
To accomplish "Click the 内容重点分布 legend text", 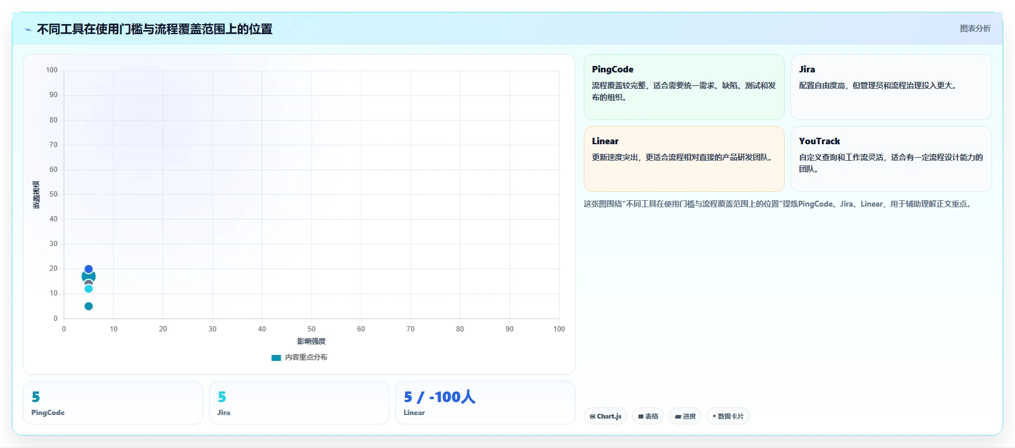I will point(306,357).
